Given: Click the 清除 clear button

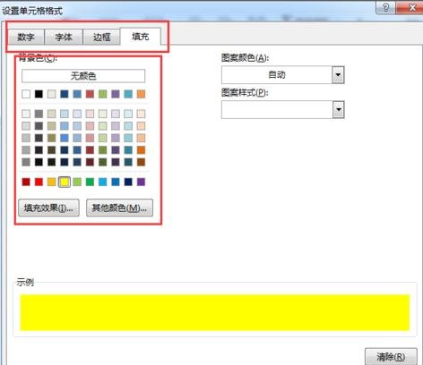Looking at the screenshot, I should [x=391, y=356].
